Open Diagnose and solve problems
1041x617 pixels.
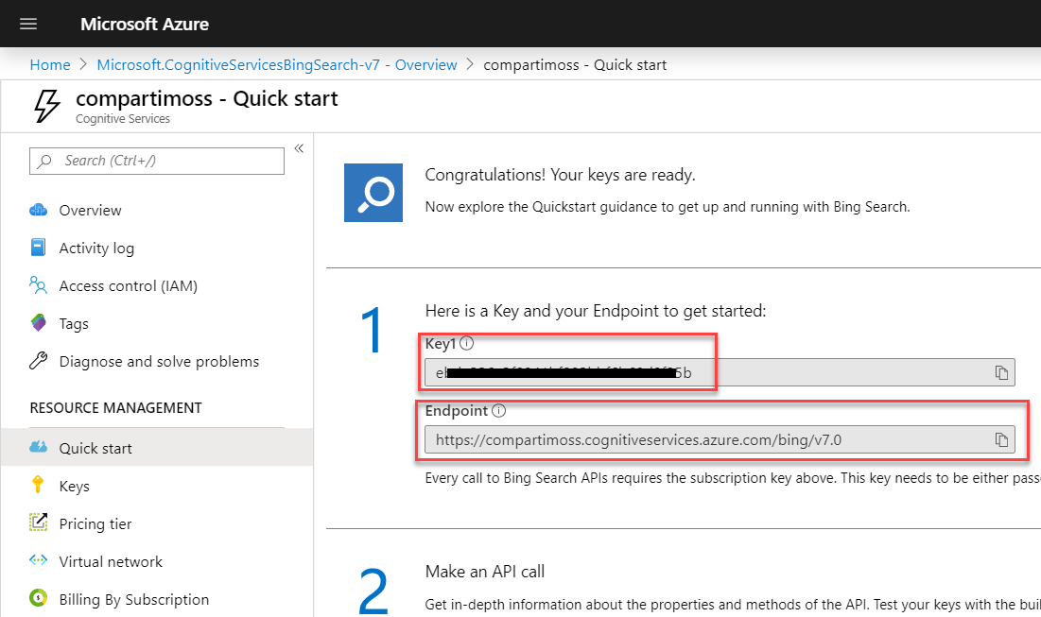pyautogui.click(x=159, y=361)
